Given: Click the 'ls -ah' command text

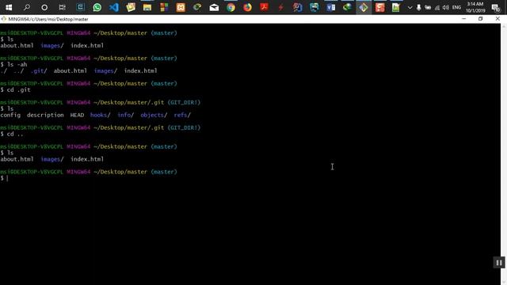Looking at the screenshot, I should [x=17, y=65].
